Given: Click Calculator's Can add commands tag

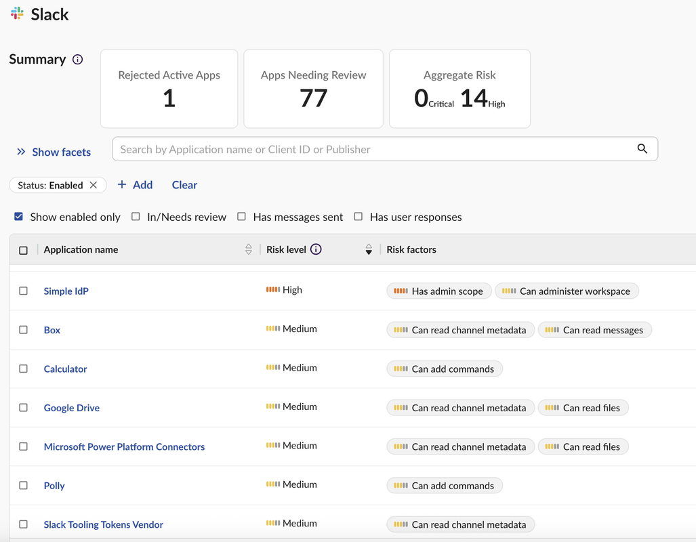Looking at the screenshot, I should 445,369.
